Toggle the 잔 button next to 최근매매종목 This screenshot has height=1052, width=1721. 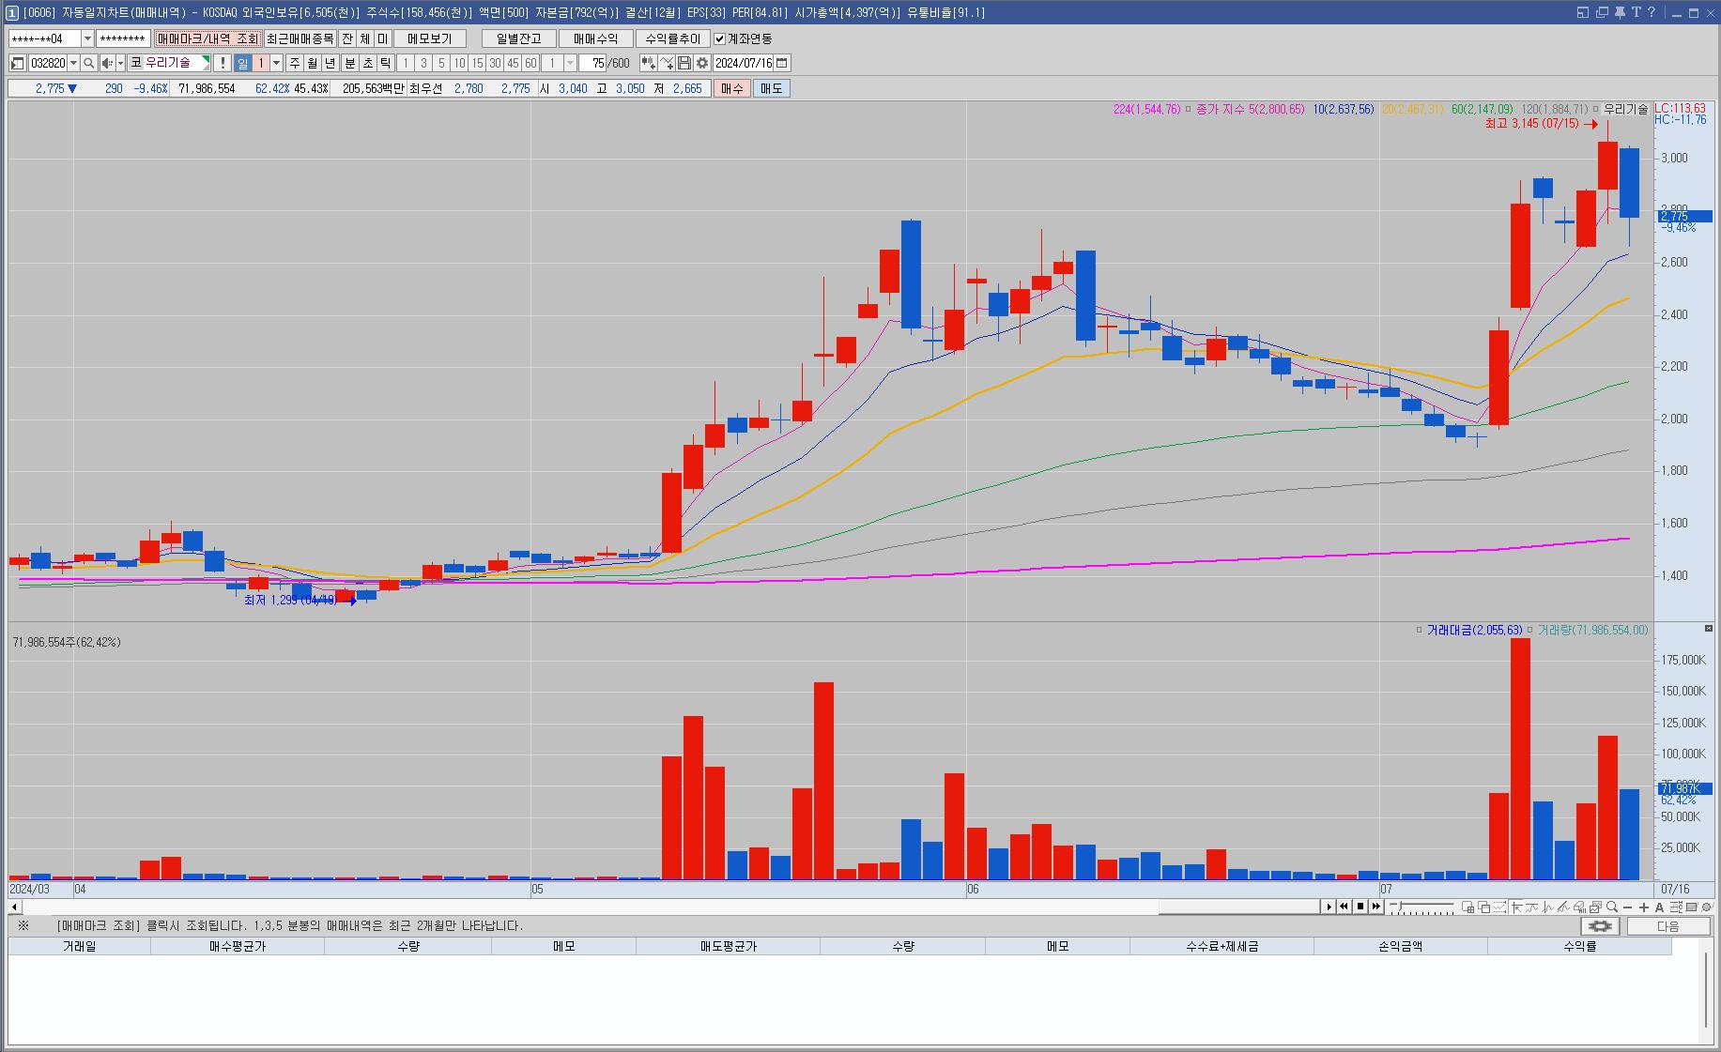coord(347,38)
